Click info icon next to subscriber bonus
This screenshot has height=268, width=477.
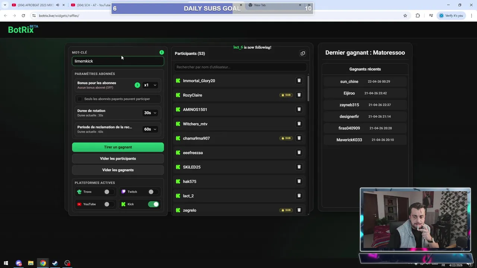137,85
